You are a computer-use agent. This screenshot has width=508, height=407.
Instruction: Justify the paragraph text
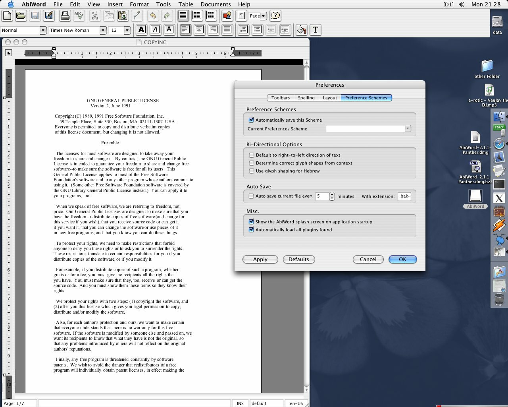pyautogui.click(x=227, y=30)
